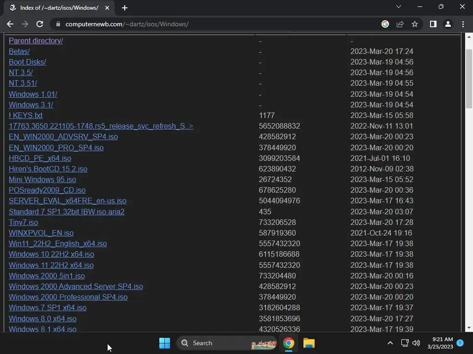Download EN_WIN2000_ADVSRV_SP4.iso

point(63,136)
